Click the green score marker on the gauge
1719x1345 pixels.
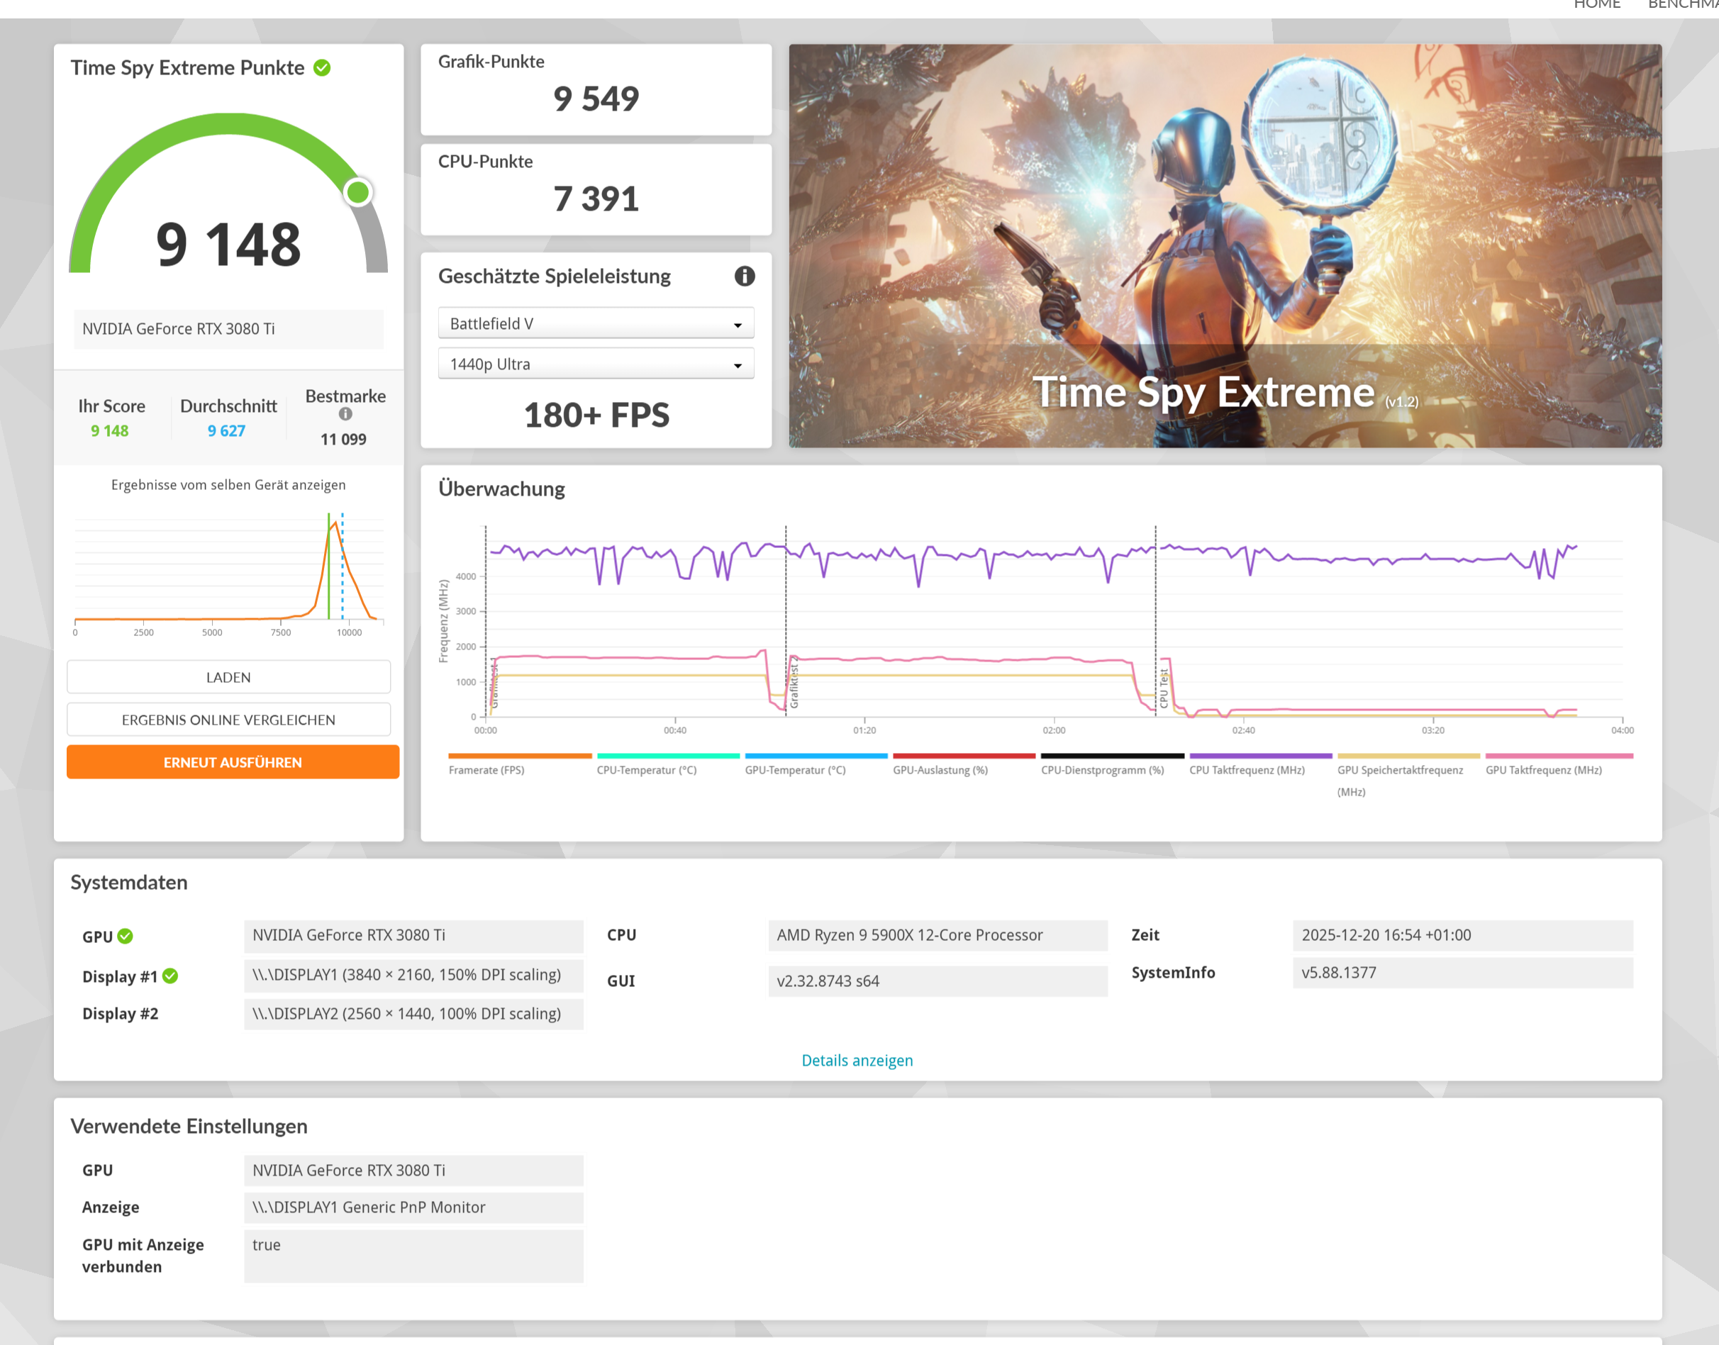point(358,192)
